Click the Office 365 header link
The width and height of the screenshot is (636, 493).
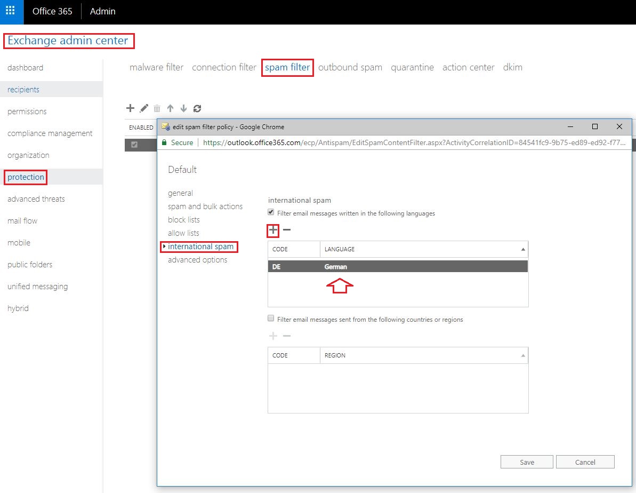click(x=52, y=11)
